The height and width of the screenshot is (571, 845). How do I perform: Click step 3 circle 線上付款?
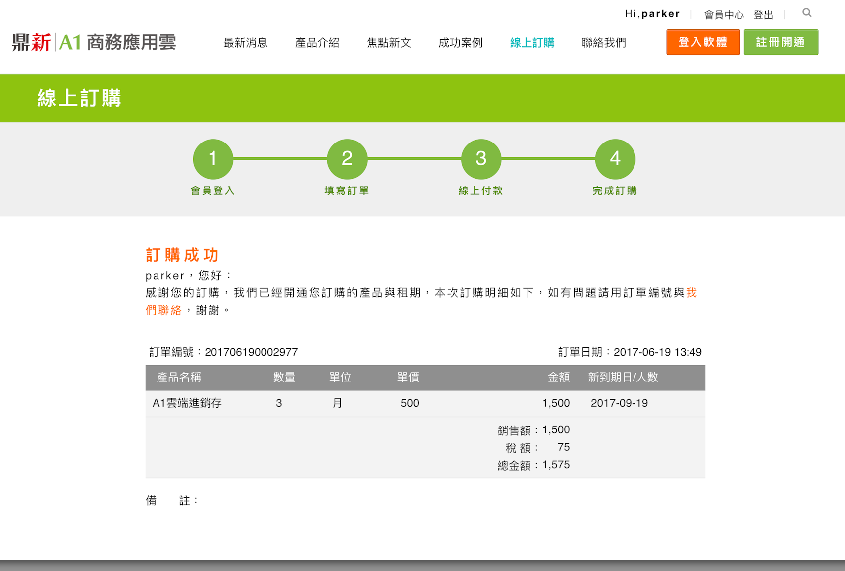click(x=481, y=159)
